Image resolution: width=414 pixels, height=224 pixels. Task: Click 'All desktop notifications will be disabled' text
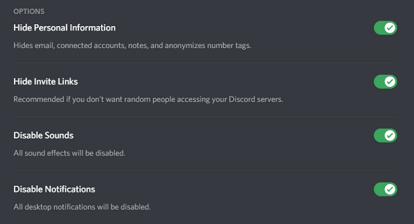pos(82,207)
